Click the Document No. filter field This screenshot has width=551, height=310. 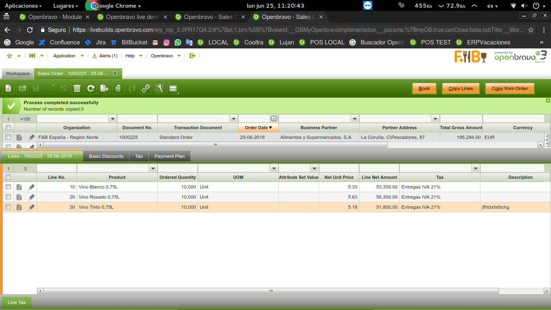click(137, 119)
